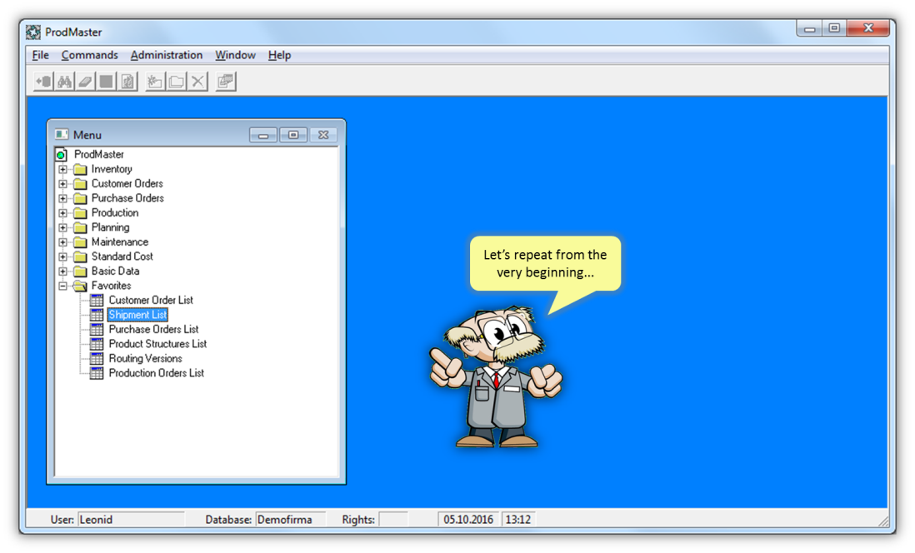Click the ProdMaster root node icon
The height and width of the screenshot is (553, 915).
pyautogui.click(x=62, y=155)
